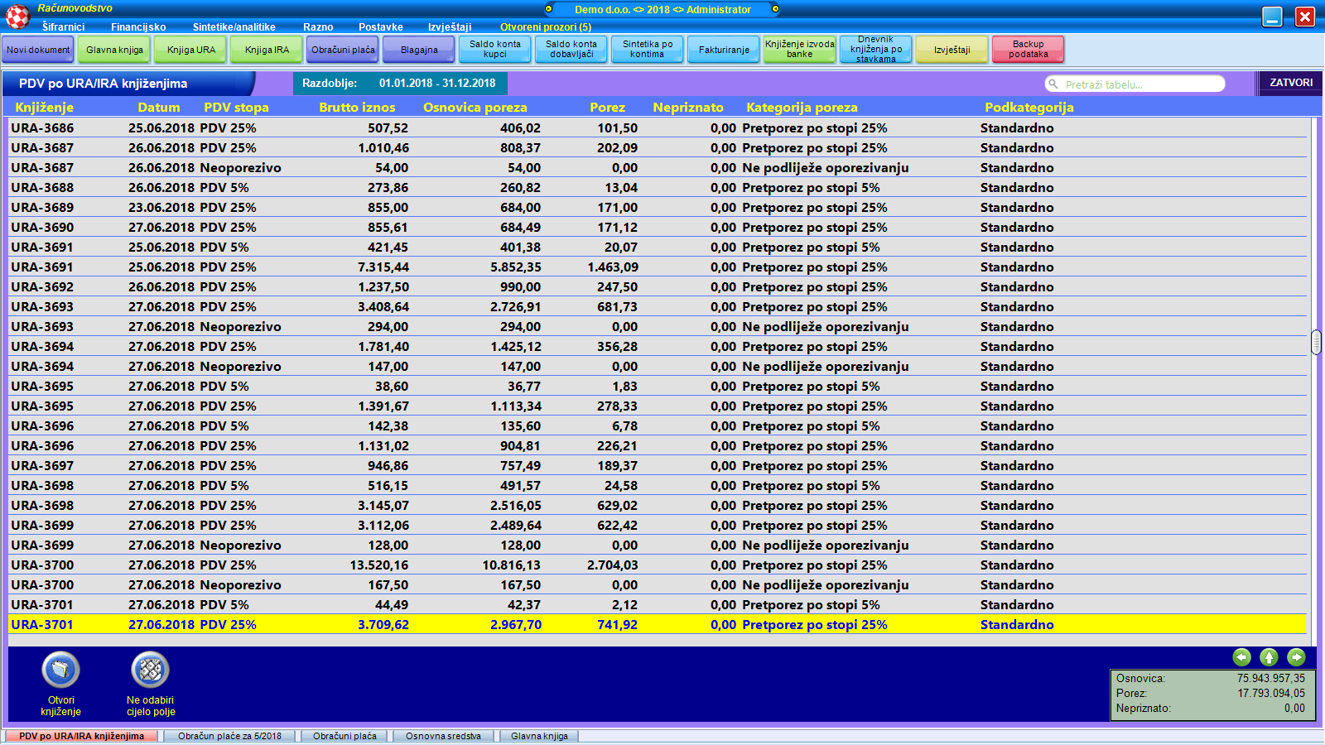Click the vertical scrollbar handle of table
This screenshot has width=1325, height=745.
(1316, 342)
